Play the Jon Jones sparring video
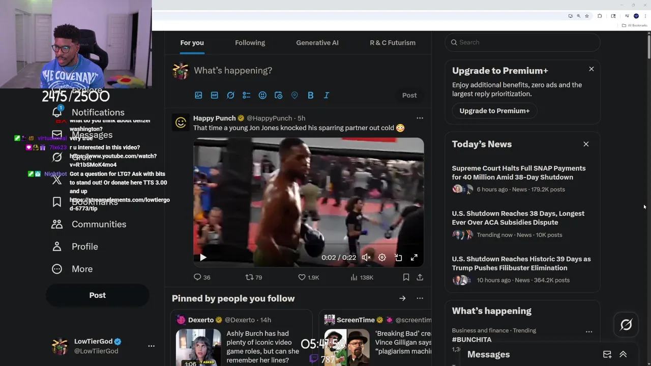 (203, 258)
